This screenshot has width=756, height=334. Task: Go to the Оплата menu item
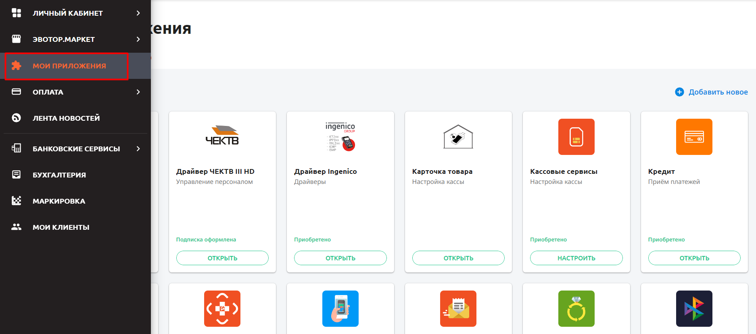click(x=75, y=92)
